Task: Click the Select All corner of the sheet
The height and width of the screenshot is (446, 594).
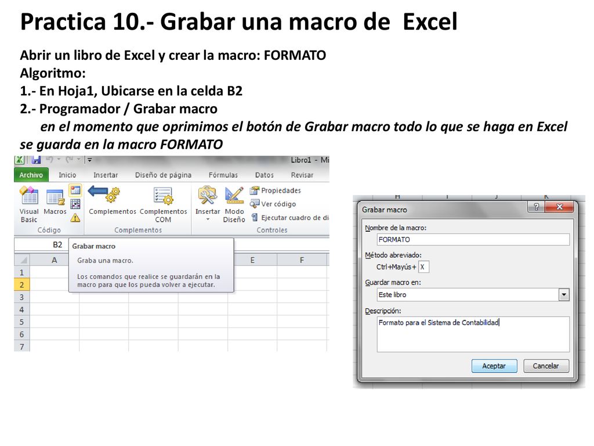Action: 22,260
